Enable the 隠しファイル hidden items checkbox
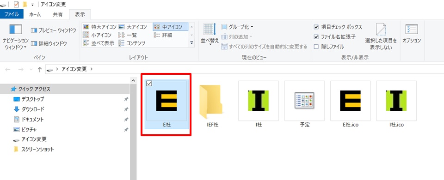Screen dimensions: 444x180 coord(329,47)
